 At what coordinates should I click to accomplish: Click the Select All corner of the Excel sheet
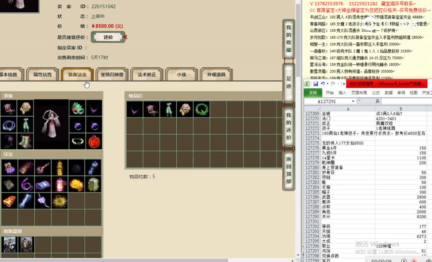[x=312, y=109]
